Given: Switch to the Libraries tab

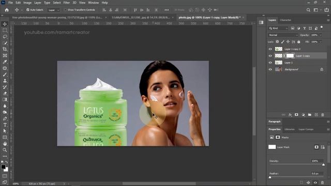Looking at the screenshot, I should 289,129.
